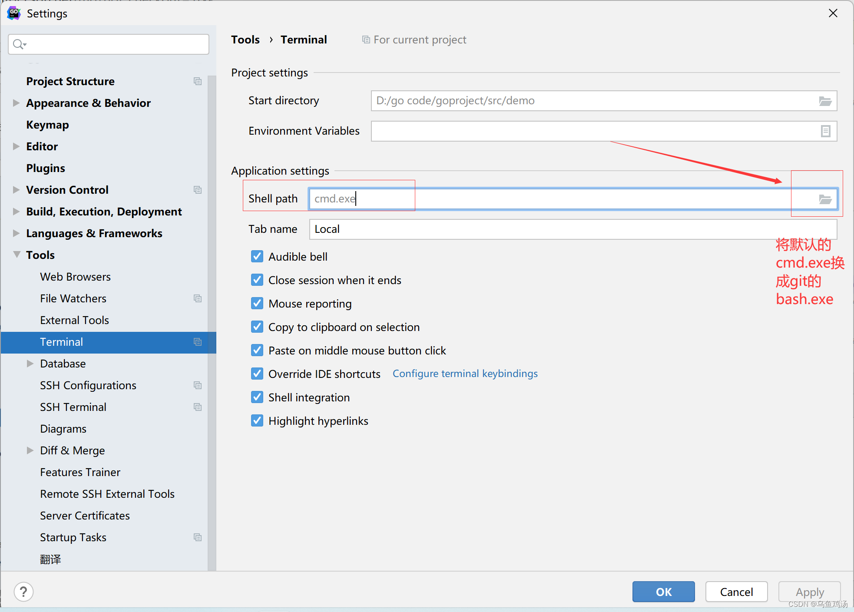854x612 pixels.
Task: Disable Override IDE shortcuts checkbox
Action: (x=257, y=374)
